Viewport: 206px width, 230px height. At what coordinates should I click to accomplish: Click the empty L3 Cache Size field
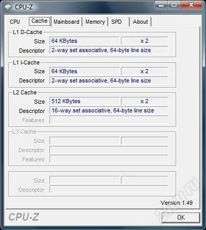[84, 141]
